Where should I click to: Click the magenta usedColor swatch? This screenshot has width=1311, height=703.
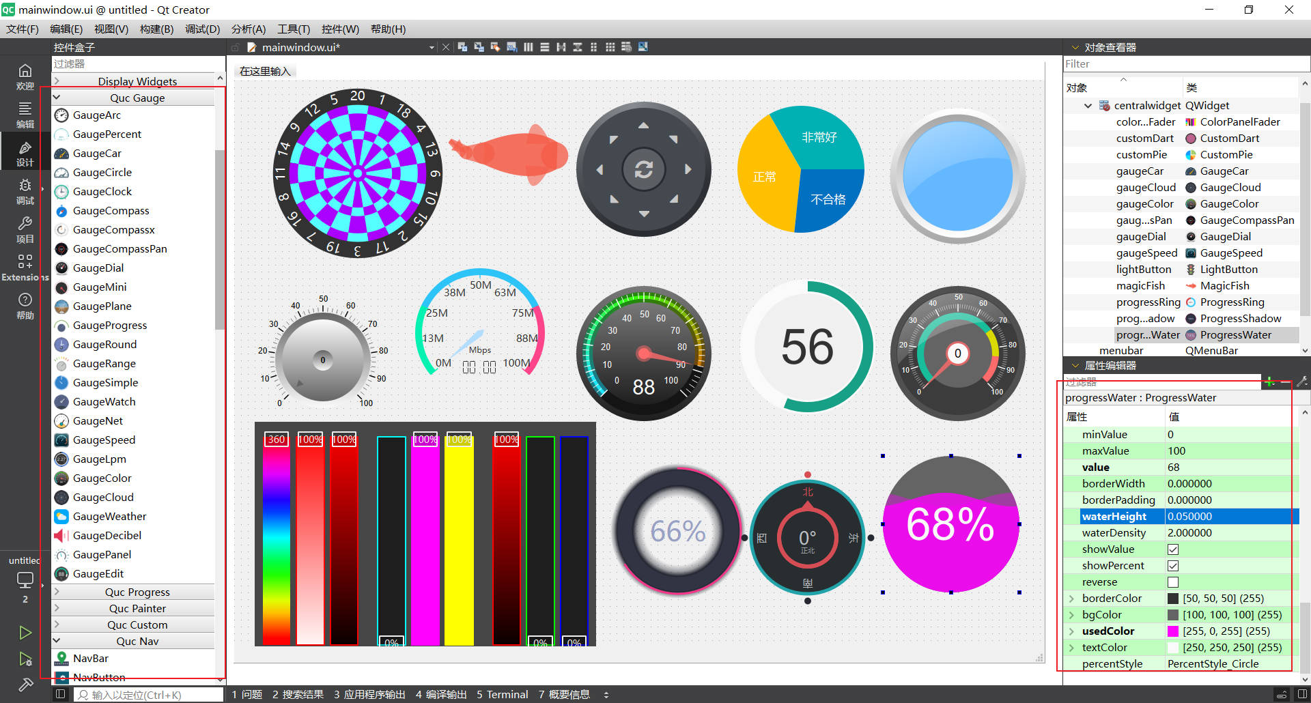click(x=1173, y=631)
